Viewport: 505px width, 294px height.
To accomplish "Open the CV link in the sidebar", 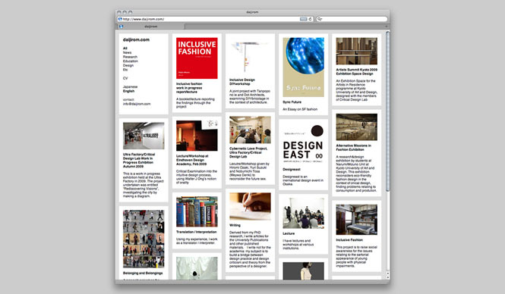I will click(x=125, y=78).
